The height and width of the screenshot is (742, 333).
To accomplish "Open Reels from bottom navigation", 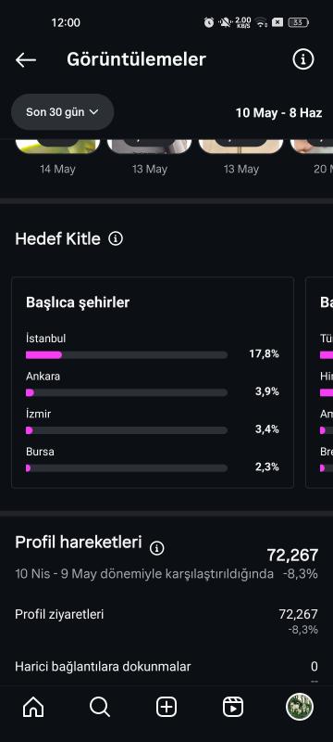I will coord(233,708).
